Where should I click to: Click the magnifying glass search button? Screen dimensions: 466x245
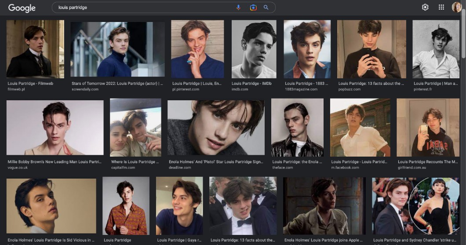(266, 7)
